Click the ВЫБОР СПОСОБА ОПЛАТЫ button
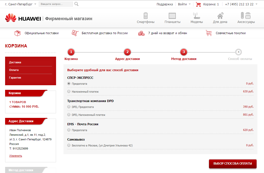 pyautogui.click(x=233, y=164)
